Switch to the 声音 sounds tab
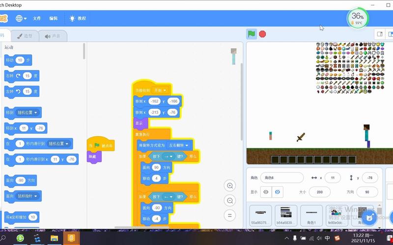 [x=53, y=36]
